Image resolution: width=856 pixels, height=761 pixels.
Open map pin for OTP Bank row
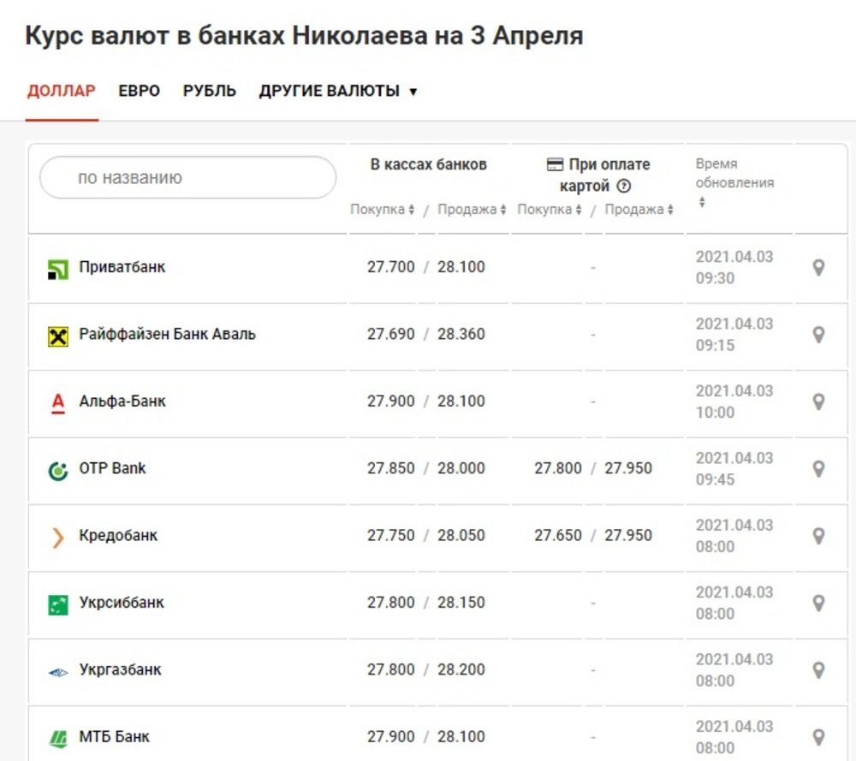(x=818, y=469)
